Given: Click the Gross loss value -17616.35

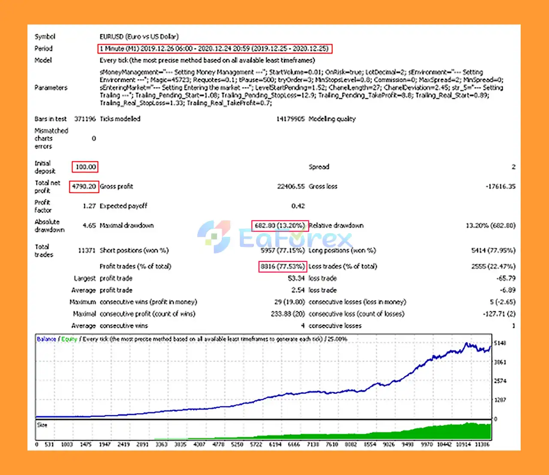Looking at the screenshot, I should point(500,186).
